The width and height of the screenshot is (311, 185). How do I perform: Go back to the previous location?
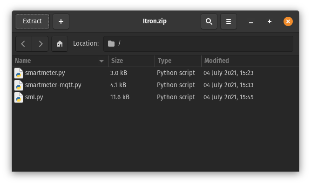[24, 44]
